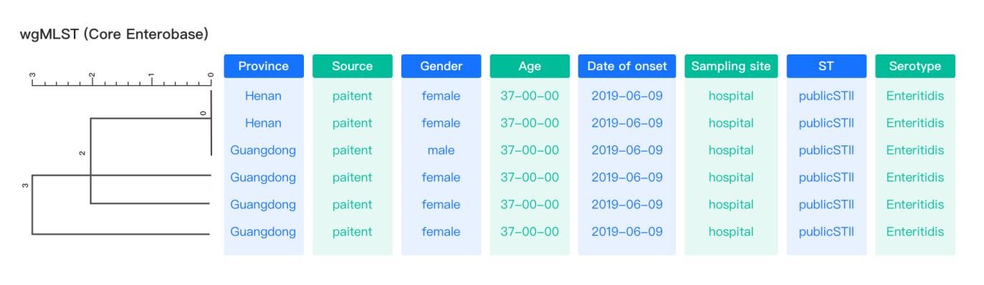Select the first Henan province cell
Viewport: 984px width, 285px height.
point(263,96)
